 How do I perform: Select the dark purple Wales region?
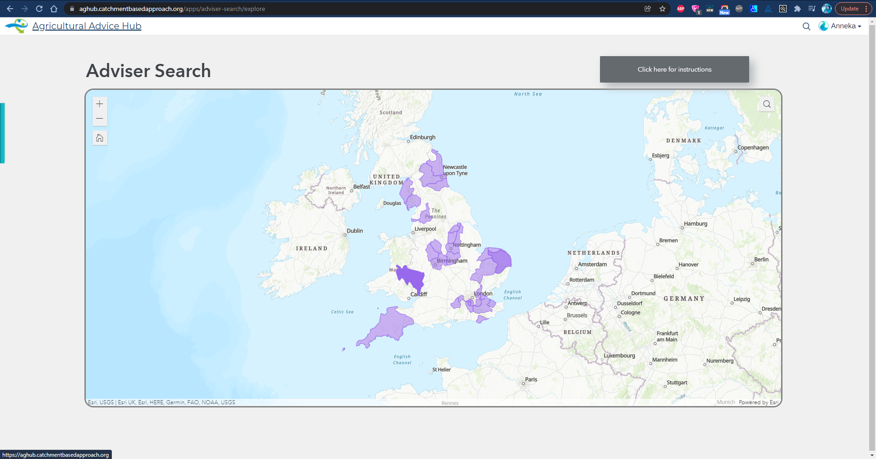pyautogui.click(x=411, y=278)
